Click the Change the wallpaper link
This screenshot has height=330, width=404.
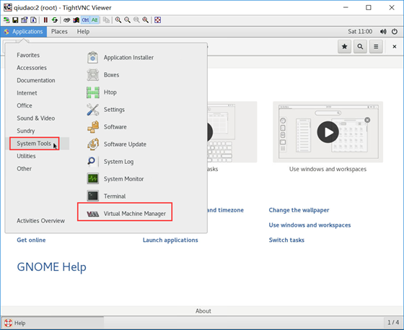(x=299, y=210)
